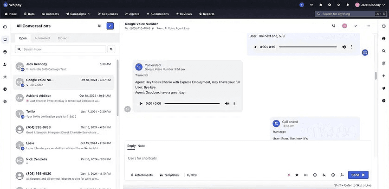Open the translate icon in reply toolbar
Screen dimensions: 389x189
(x=324, y=175)
